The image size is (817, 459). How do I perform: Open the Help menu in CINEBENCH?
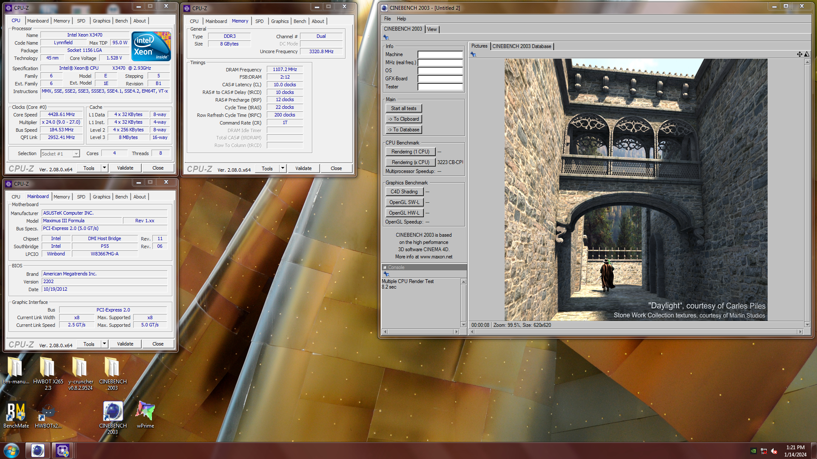(401, 19)
